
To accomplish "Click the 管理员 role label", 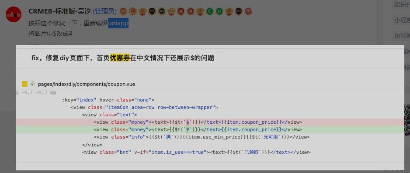I will click(x=104, y=11).
